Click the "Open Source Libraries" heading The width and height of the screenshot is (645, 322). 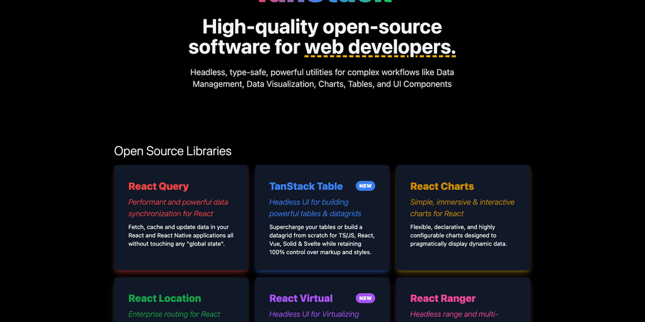173,151
